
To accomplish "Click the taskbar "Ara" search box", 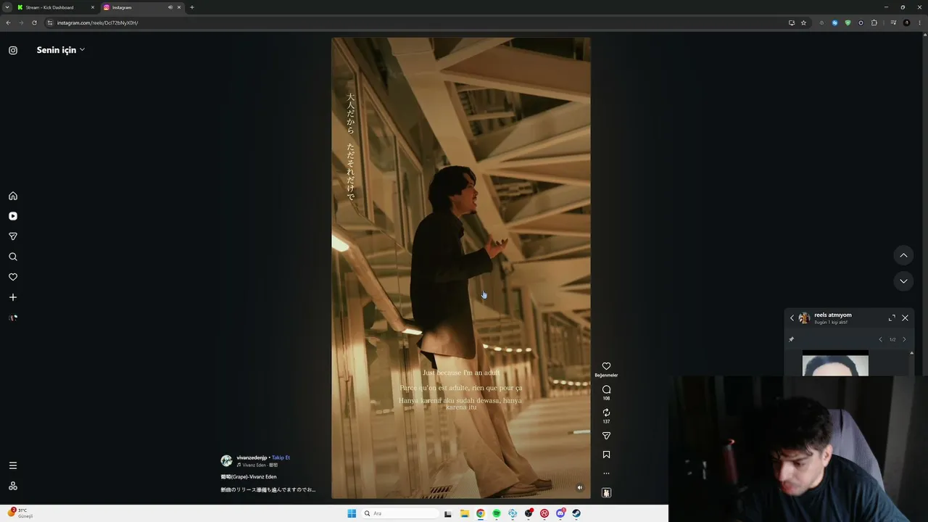I will (401, 513).
